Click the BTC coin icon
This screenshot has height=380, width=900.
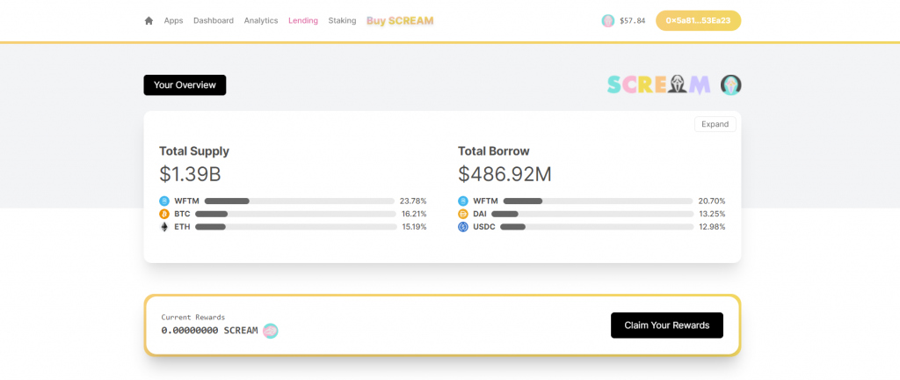[164, 214]
